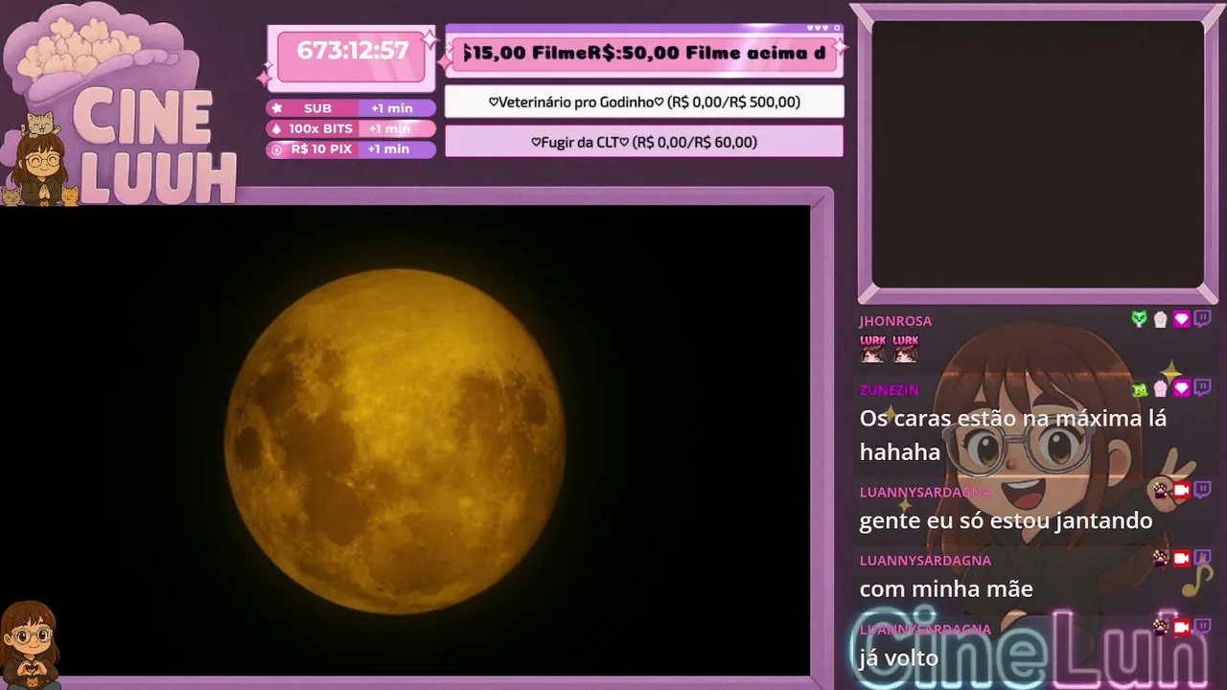Click the three hearts above the ticker
Image resolution: width=1227 pixels, height=690 pixels.
tap(818, 28)
